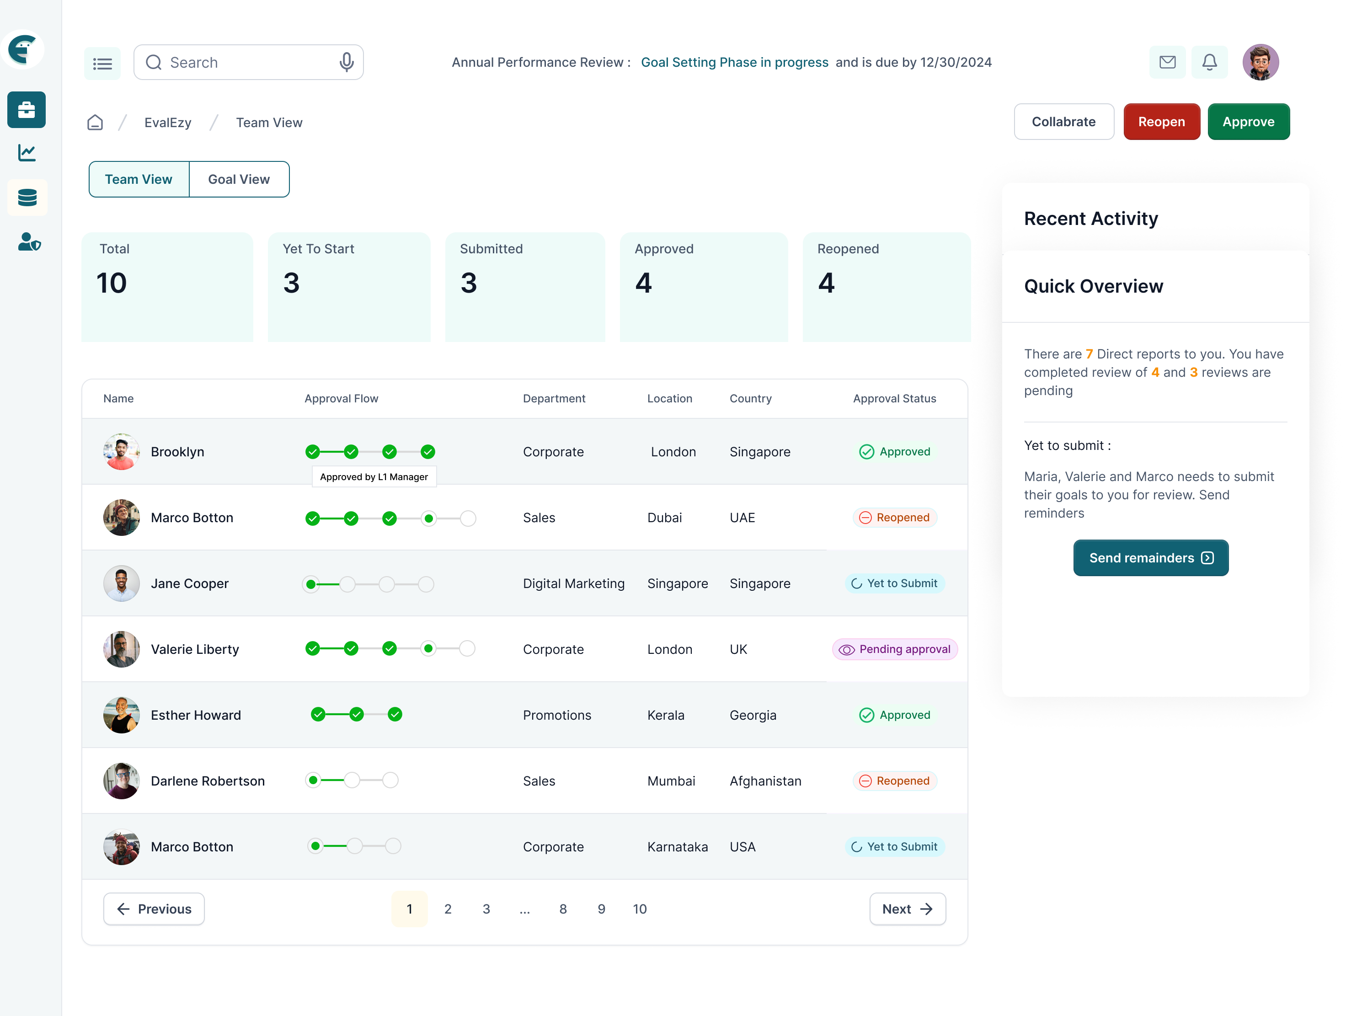The height and width of the screenshot is (1016, 1346).
Task: Select page 8 in pagination
Action: pyautogui.click(x=563, y=909)
